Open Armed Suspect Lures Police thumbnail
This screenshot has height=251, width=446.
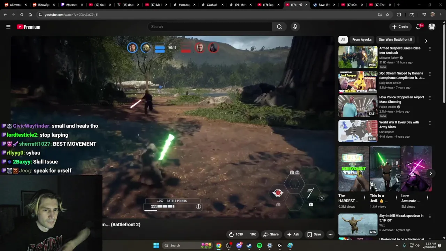click(358, 57)
